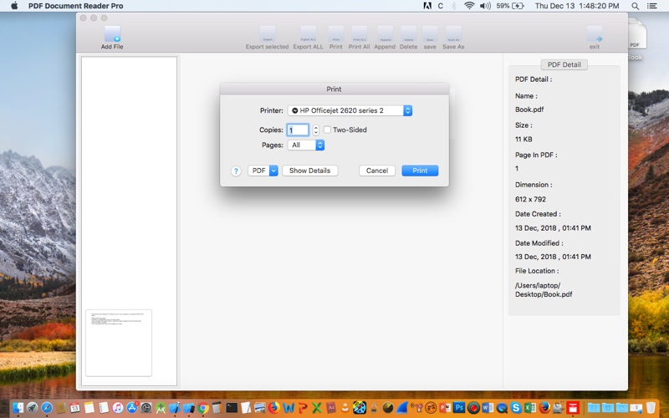Expand the Pages dropdown set to All
This screenshot has width=669, height=418.
[x=306, y=145]
